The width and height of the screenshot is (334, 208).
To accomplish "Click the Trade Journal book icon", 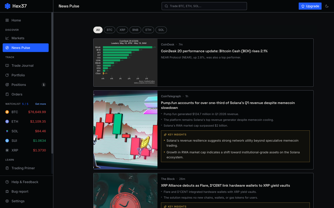I will pos(7,65).
